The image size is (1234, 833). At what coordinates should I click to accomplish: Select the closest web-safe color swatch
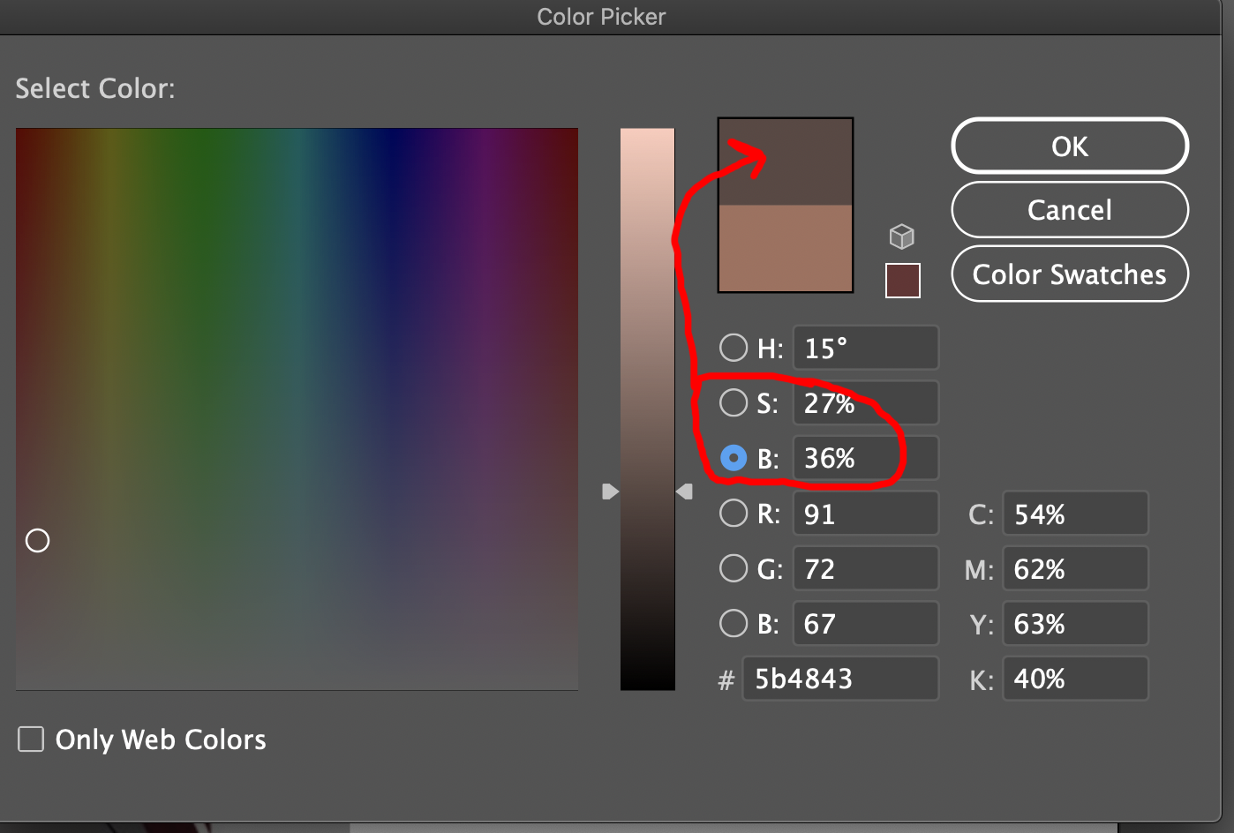coord(901,281)
